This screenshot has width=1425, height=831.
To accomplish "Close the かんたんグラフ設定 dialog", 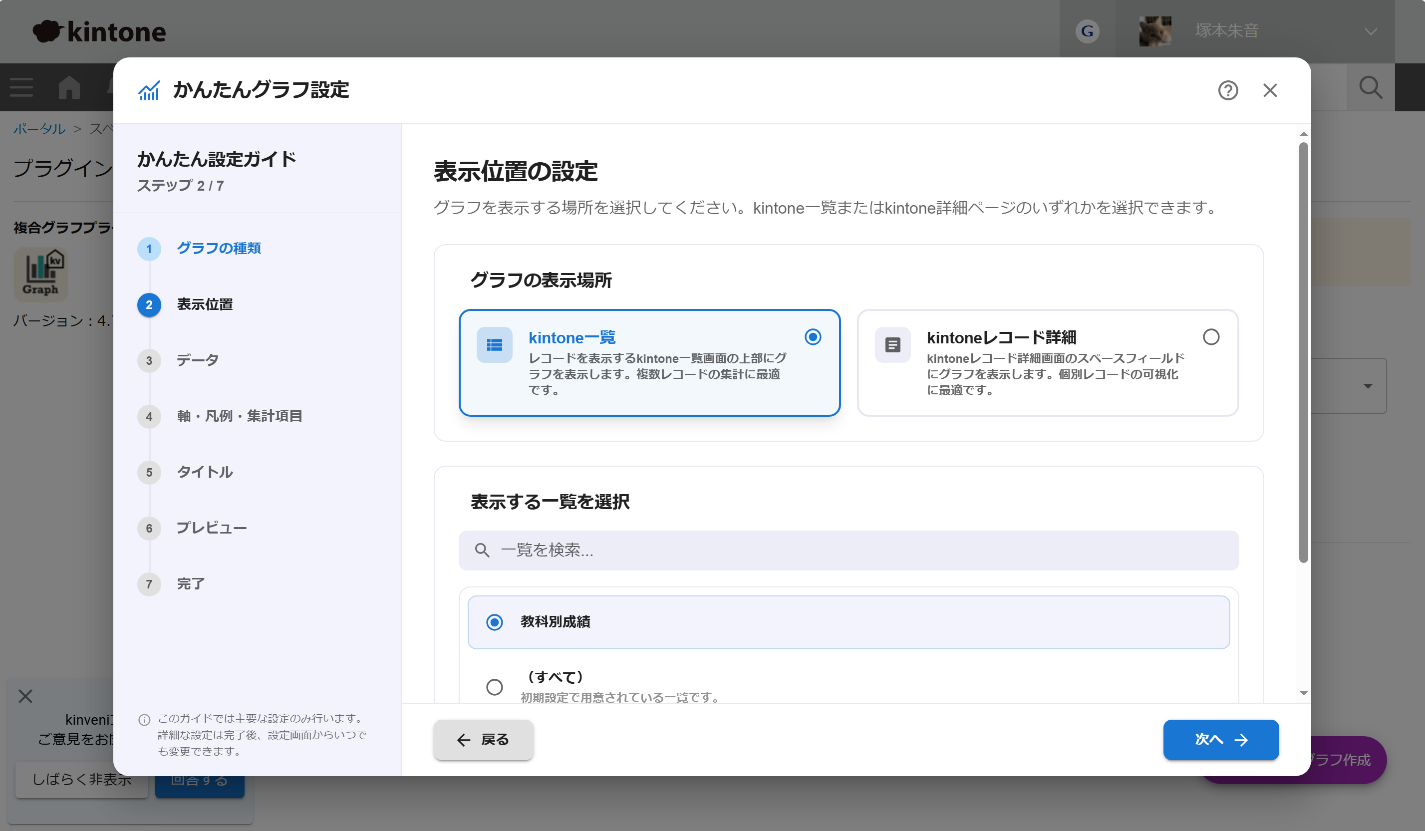I will [x=1270, y=90].
